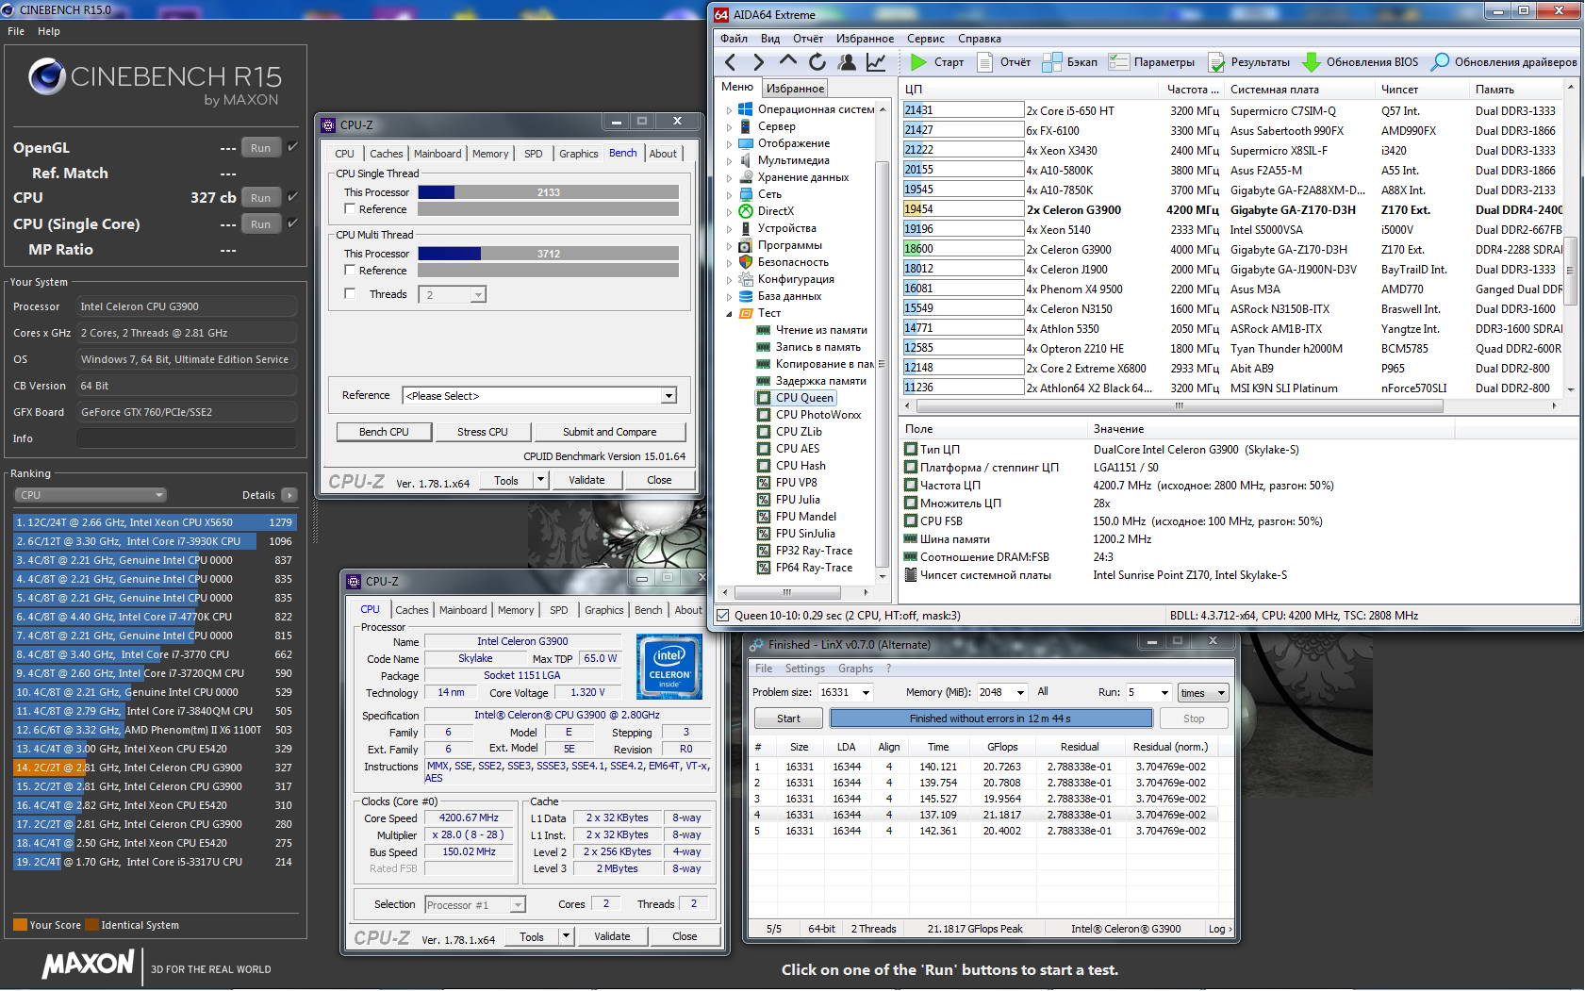Image resolution: width=1585 pixels, height=991 pixels.
Task: Click the AIDA64 up-level arrow icon
Action: [788, 61]
